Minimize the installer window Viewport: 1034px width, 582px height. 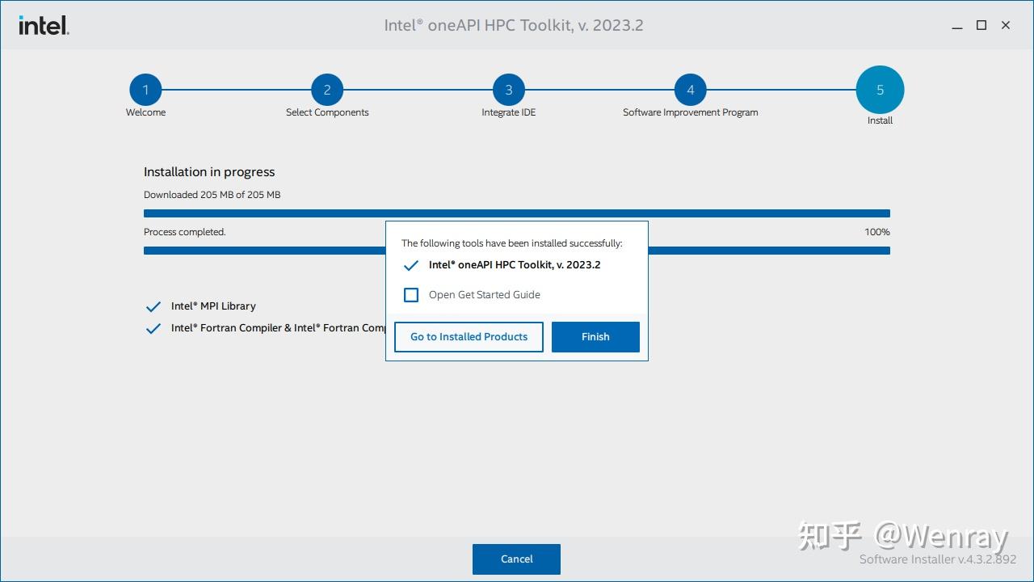[x=956, y=25]
